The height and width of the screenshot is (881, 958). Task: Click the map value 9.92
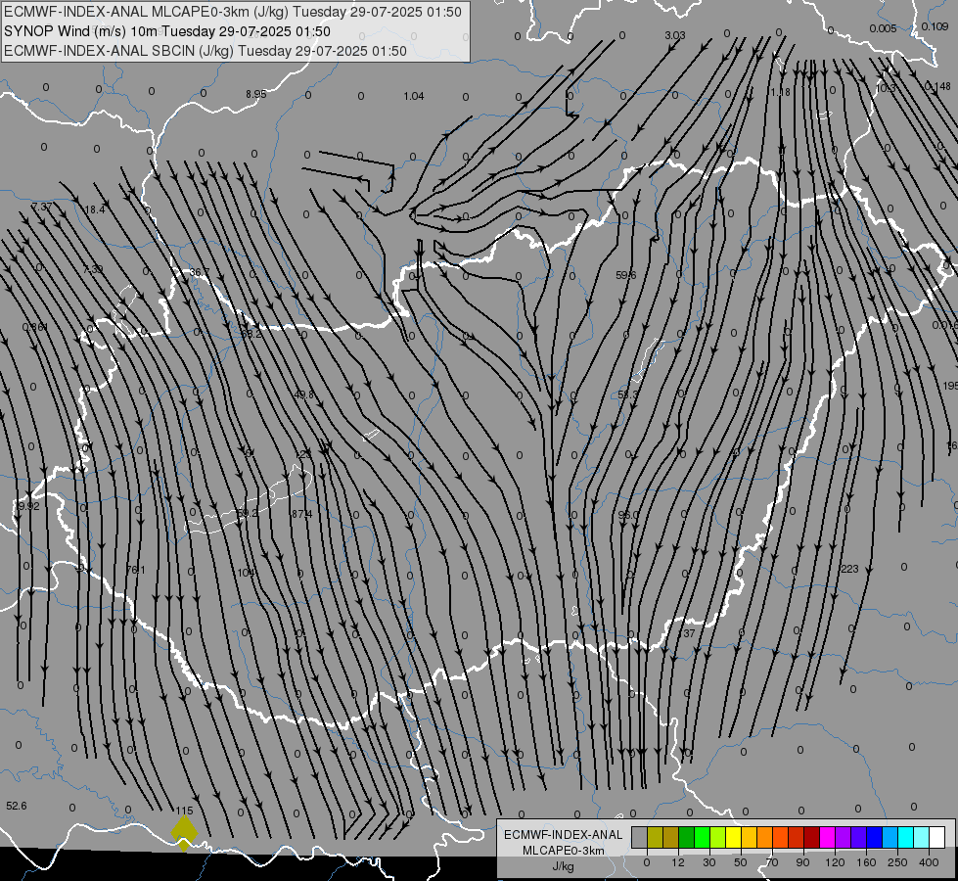point(28,506)
